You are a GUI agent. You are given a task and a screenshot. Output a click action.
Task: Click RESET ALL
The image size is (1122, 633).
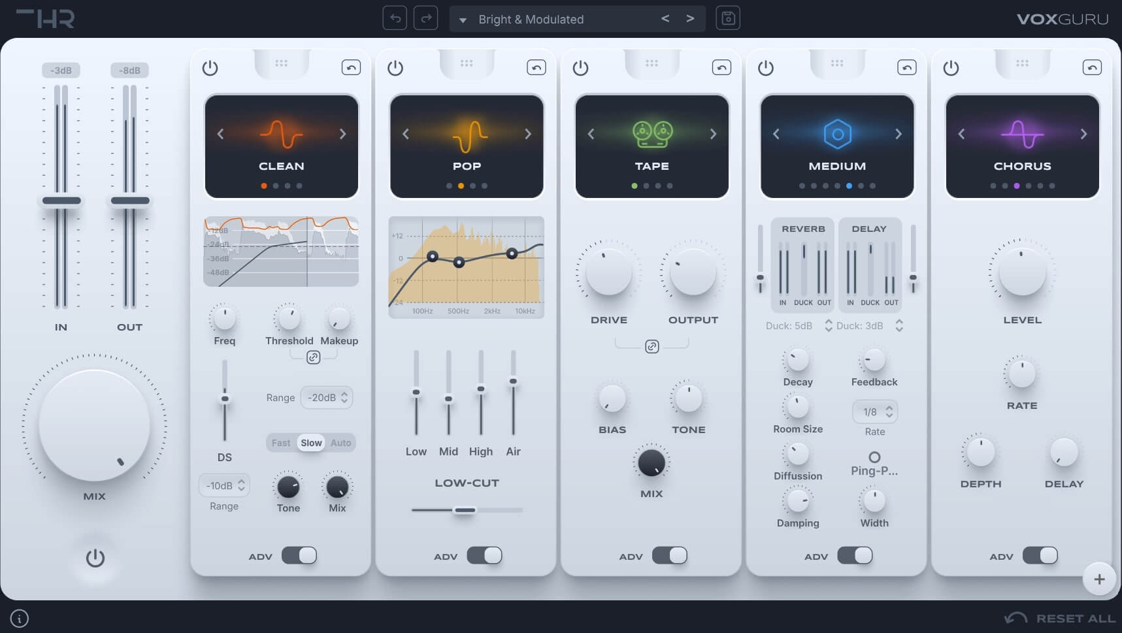pos(1074,617)
